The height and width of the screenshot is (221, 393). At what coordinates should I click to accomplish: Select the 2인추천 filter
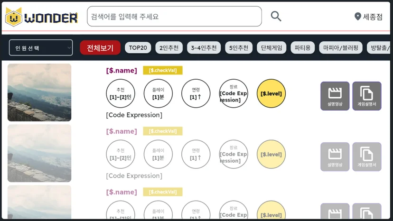[x=169, y=47]
